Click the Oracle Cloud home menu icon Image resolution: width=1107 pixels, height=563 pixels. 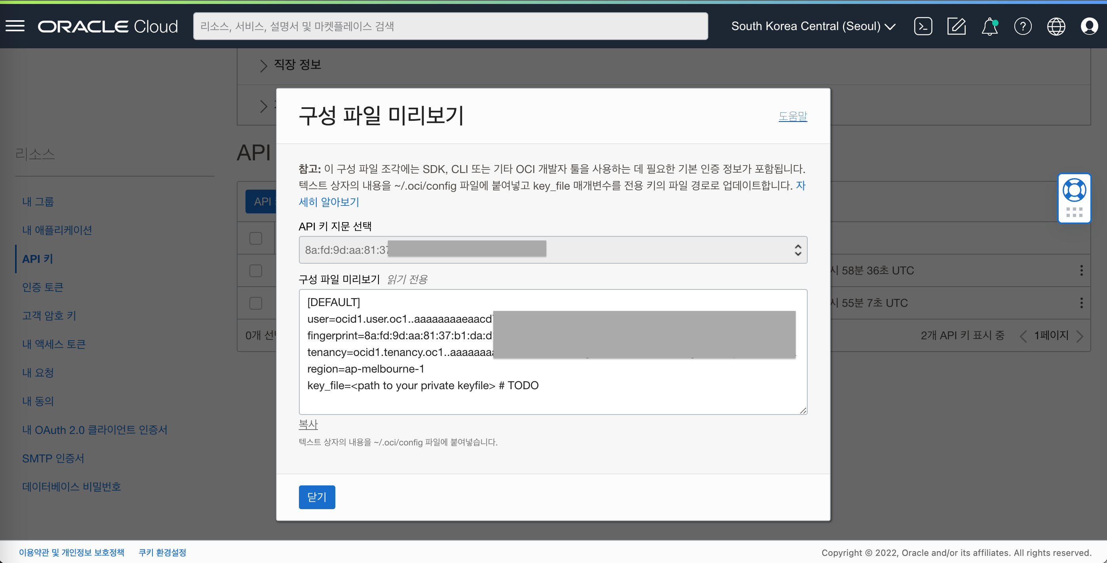click(14, 26)
